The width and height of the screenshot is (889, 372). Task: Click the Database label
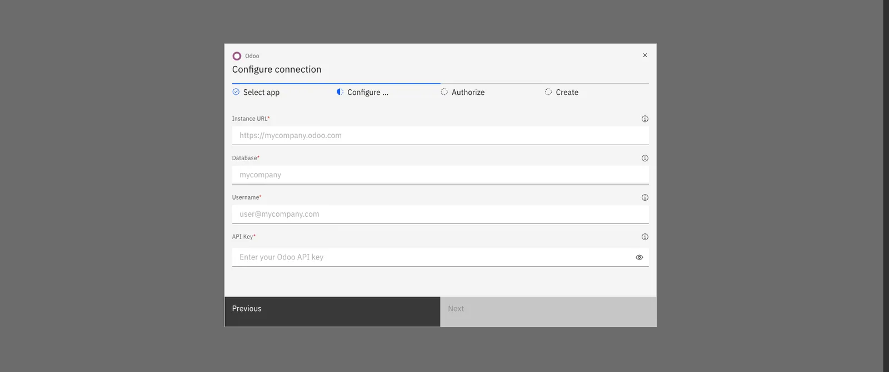pos(246,158)
